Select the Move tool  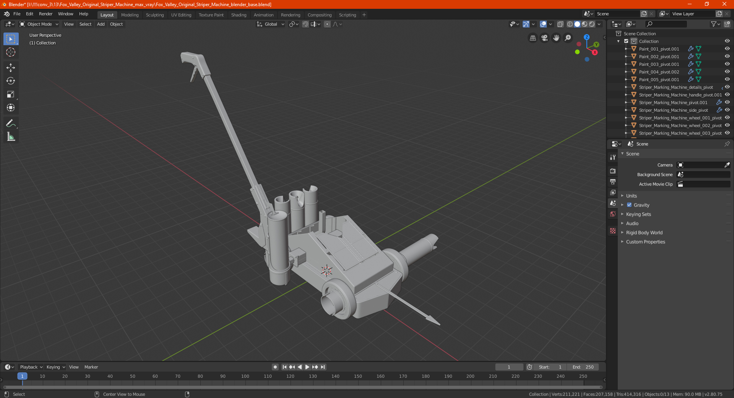11,68
